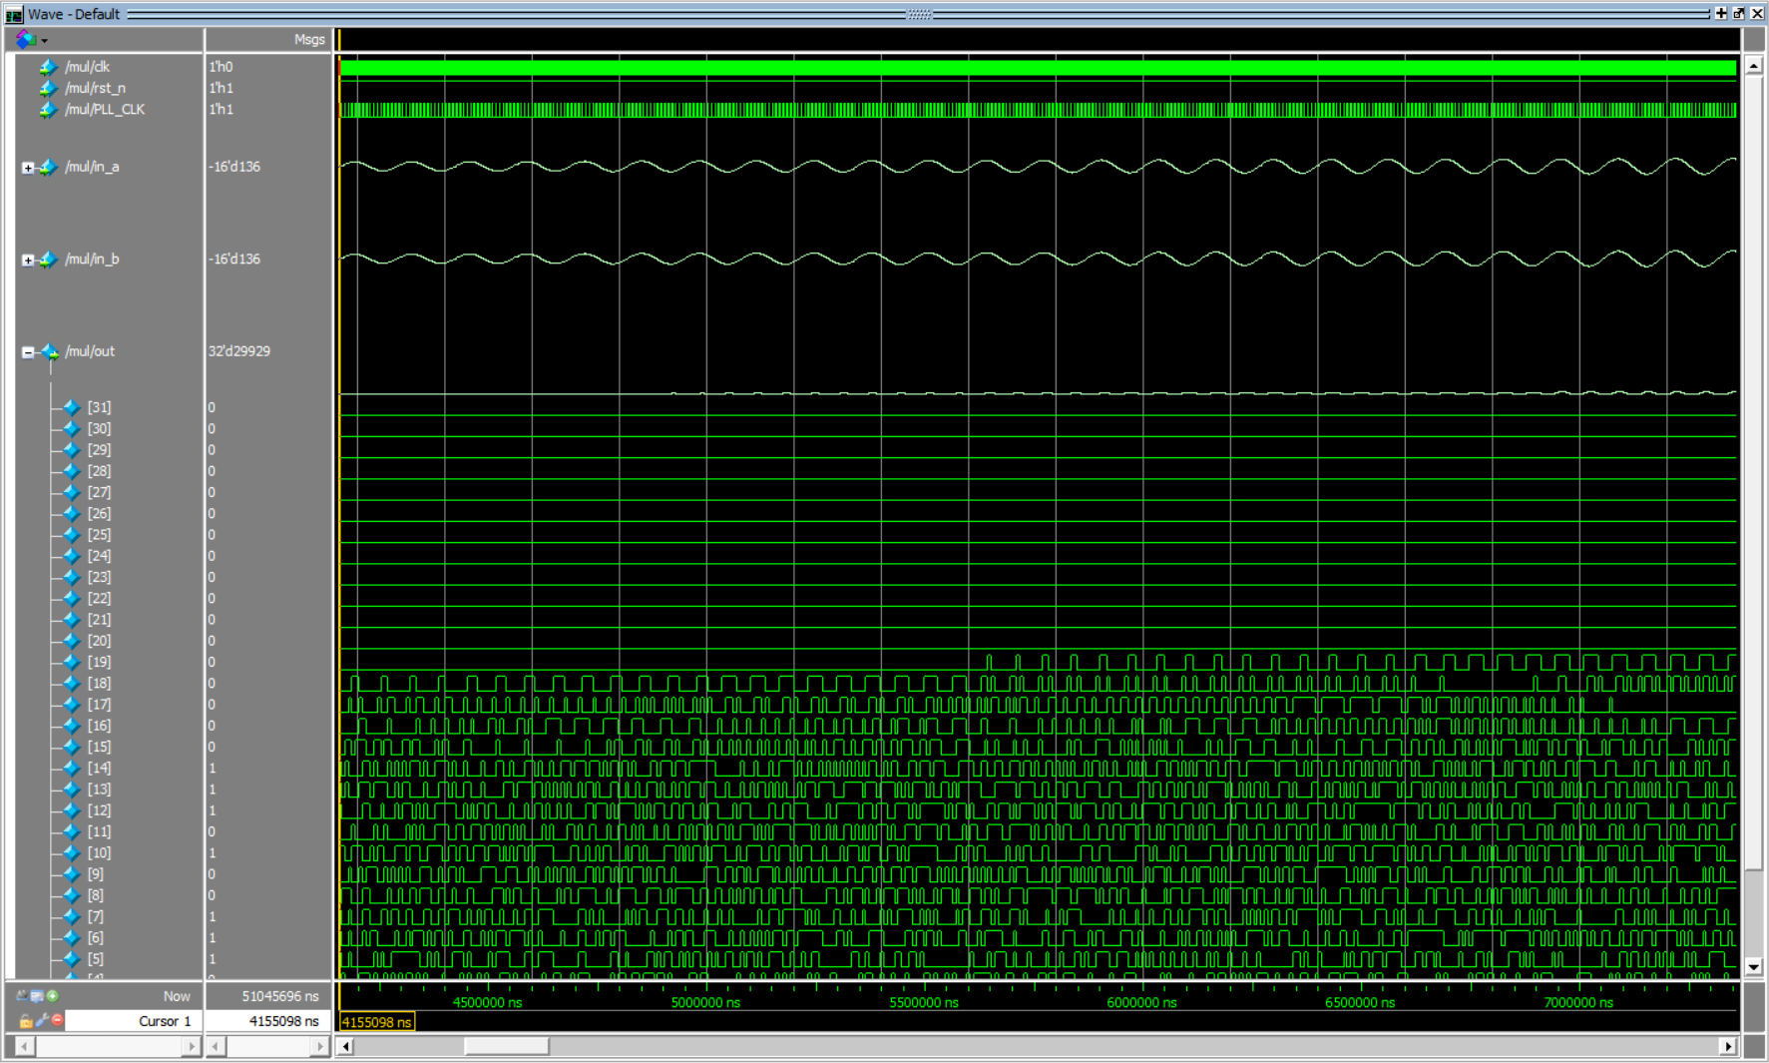Click the /mul/out bus signal icon
The width and height of the screenshot is (1769, 1063).
tap(50, 351)
